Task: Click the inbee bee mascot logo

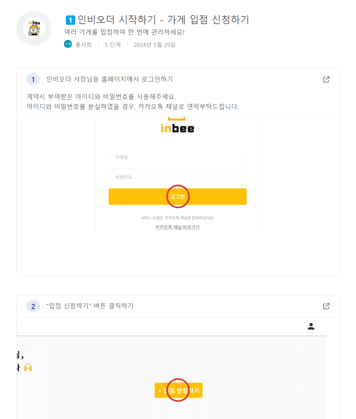Action: [34, 28]
